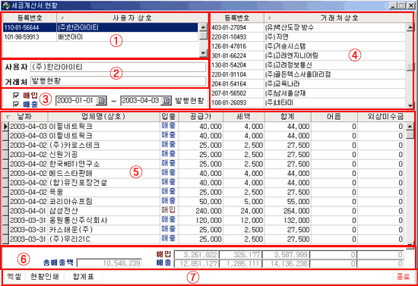The image size is (418, 286).
Task: Toggle the 매입 (purchase) checkbox
Action: coord(16,96)
